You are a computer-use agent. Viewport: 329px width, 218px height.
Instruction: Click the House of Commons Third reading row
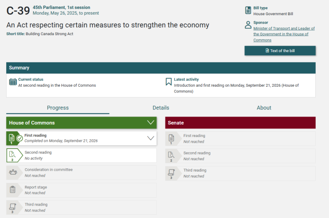[81, 207]
